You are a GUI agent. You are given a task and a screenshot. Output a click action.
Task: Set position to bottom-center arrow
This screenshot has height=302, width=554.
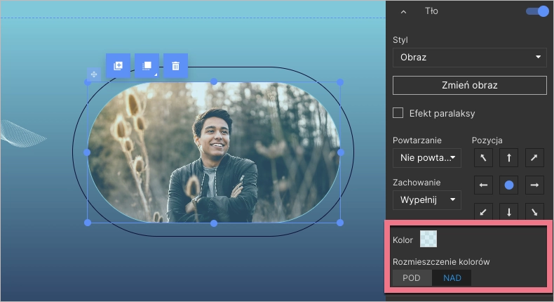tap(509, 211)
